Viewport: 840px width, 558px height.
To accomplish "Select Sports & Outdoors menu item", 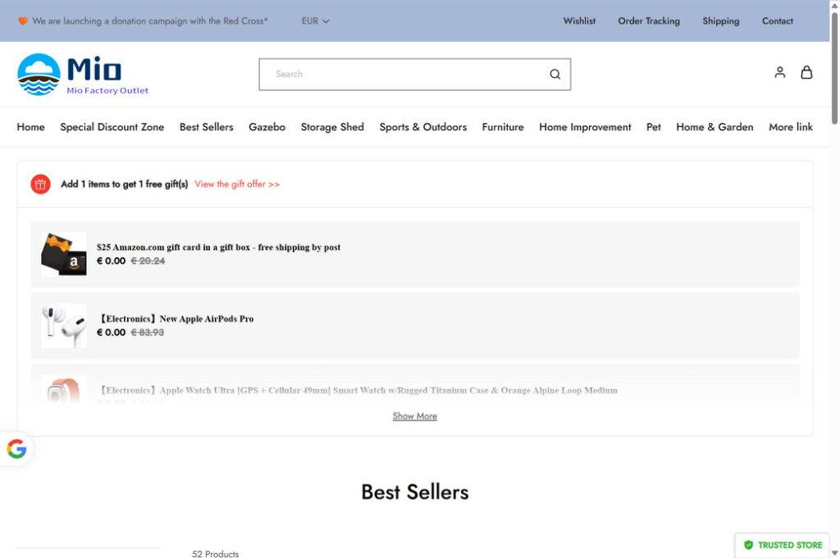I will 422,127.
